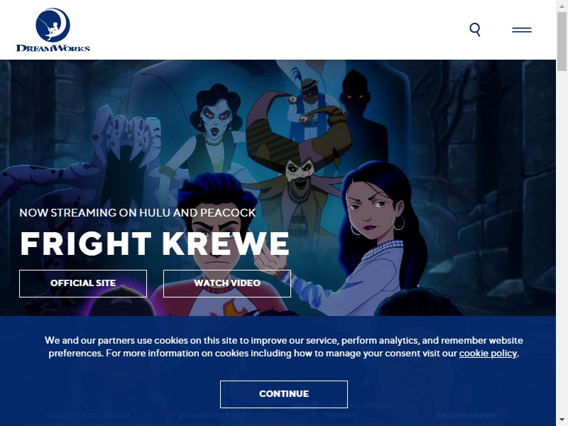This screenshot has height=426, width=568.
Task: Select the faded Megamind Rules tile
Action: pyautogui.click(x=215, y=415)
